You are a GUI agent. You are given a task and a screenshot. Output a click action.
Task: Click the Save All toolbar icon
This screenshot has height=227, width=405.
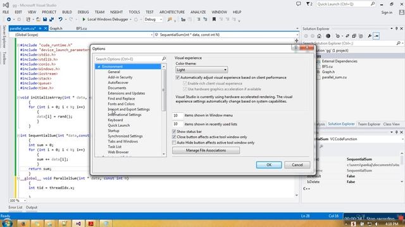51,20
